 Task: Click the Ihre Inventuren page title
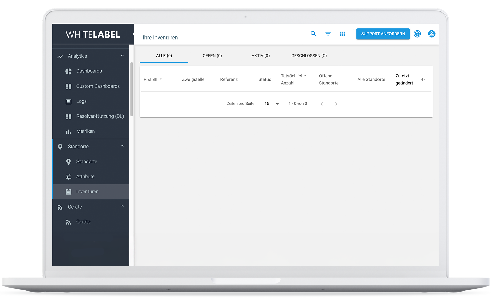click(160, 38)
